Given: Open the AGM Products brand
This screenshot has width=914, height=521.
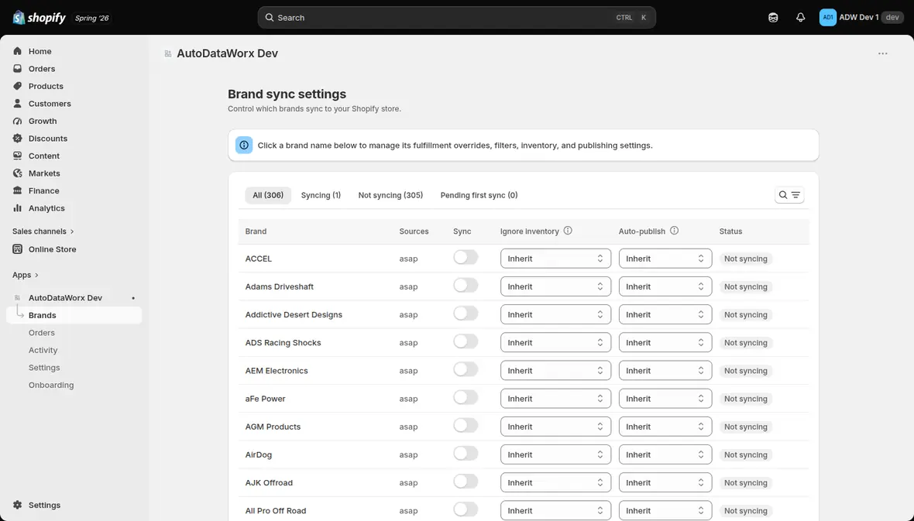Looking at the screenshot, I should 273,427.
